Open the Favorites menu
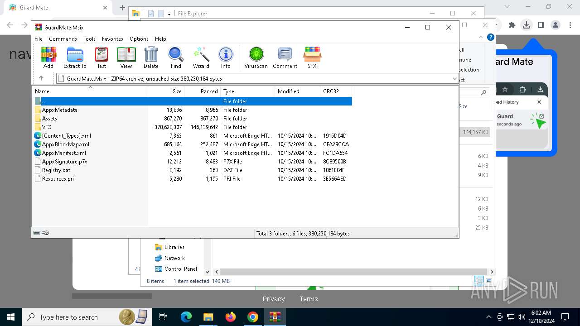 112,39
